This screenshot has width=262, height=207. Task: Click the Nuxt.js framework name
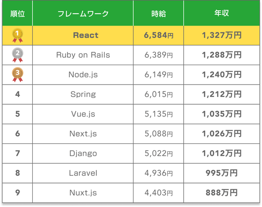pos(83,193)
